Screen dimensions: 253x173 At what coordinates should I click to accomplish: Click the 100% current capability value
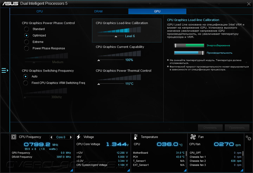pyautogui.click(x=129, y=60)
